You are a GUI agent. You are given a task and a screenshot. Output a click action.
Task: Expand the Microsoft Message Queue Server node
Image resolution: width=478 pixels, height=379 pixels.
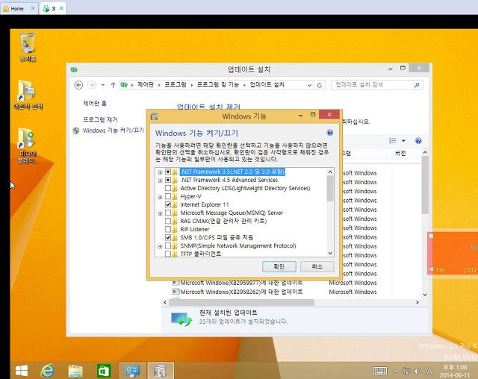point(160,213)
